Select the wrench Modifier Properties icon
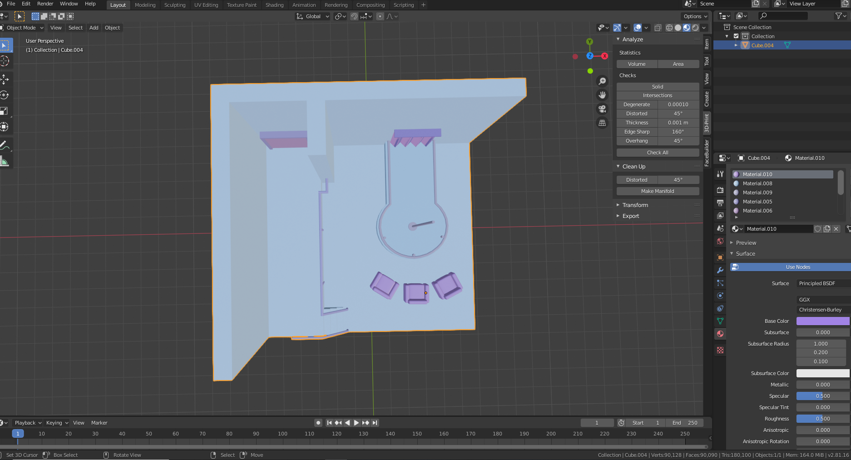The image size is (851, 460). click(x=720, y=270)
